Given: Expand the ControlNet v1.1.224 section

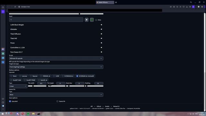Looking at the screenshot, I should point(56,47).
